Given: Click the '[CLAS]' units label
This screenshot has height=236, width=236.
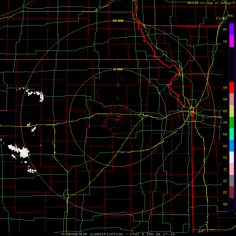Looking at the screenshot, I should tap(221, 18).
